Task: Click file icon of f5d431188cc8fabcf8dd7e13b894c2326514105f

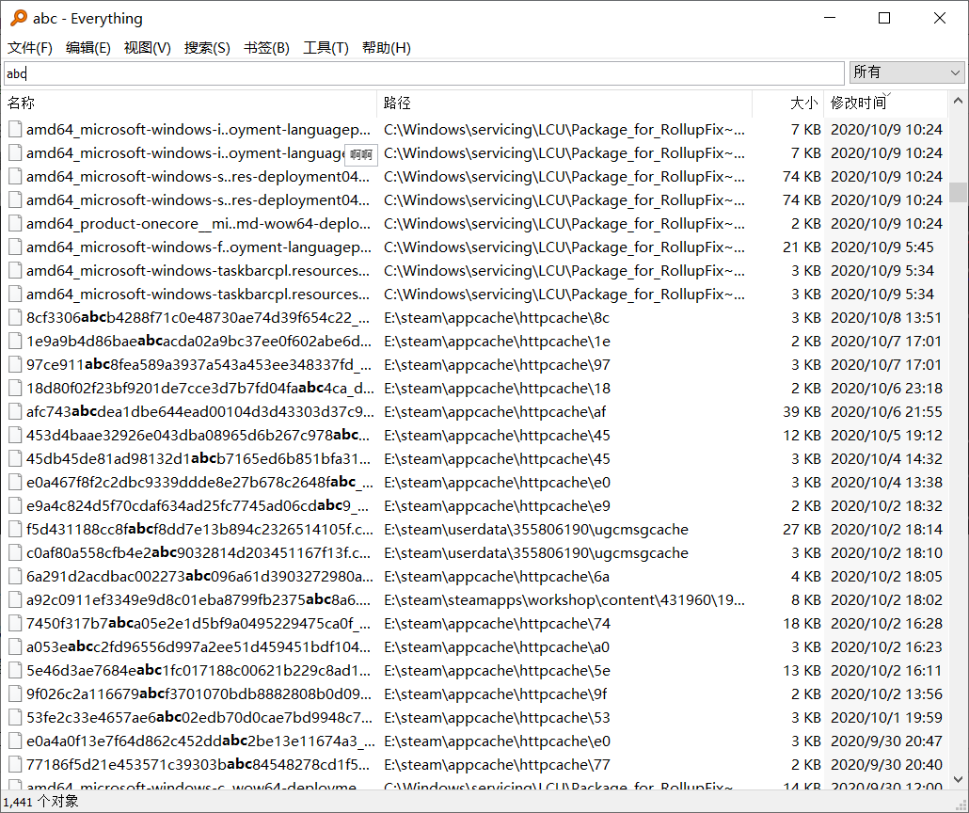Action: tap(15, 529)
